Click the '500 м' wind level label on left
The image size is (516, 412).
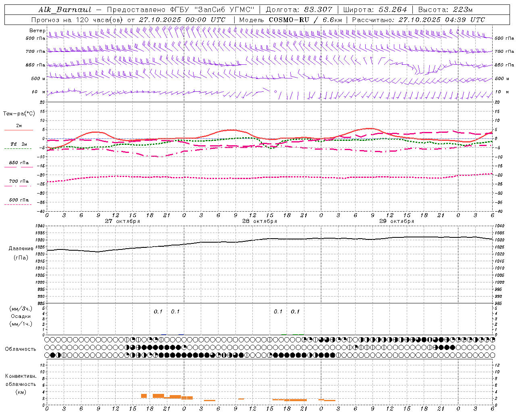point(38,78)
